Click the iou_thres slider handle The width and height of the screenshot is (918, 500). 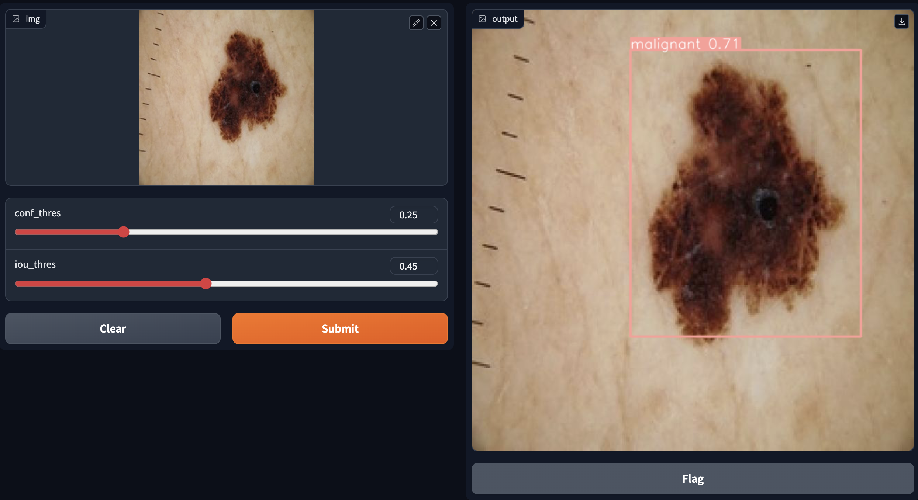pos(206,284)
